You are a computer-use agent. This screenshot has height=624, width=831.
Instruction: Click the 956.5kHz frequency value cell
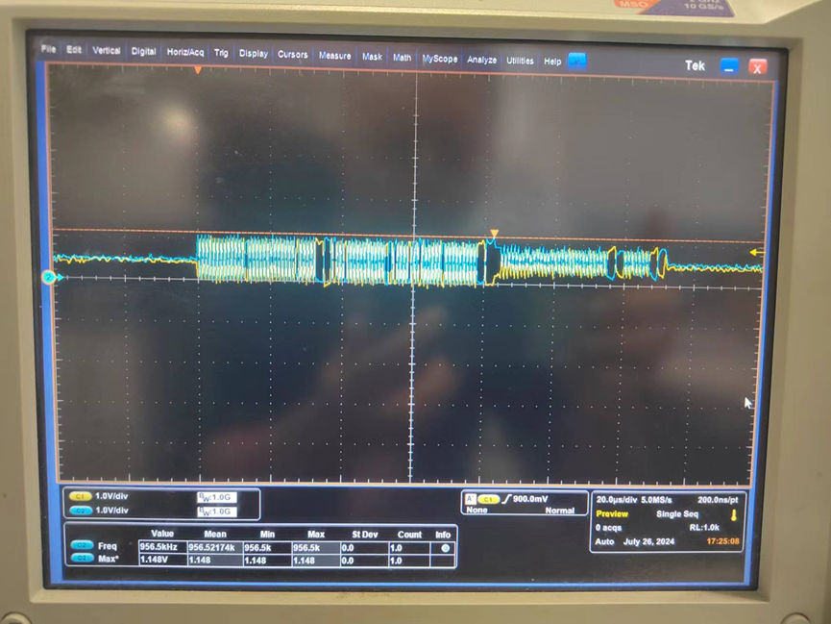pos(162,546)
